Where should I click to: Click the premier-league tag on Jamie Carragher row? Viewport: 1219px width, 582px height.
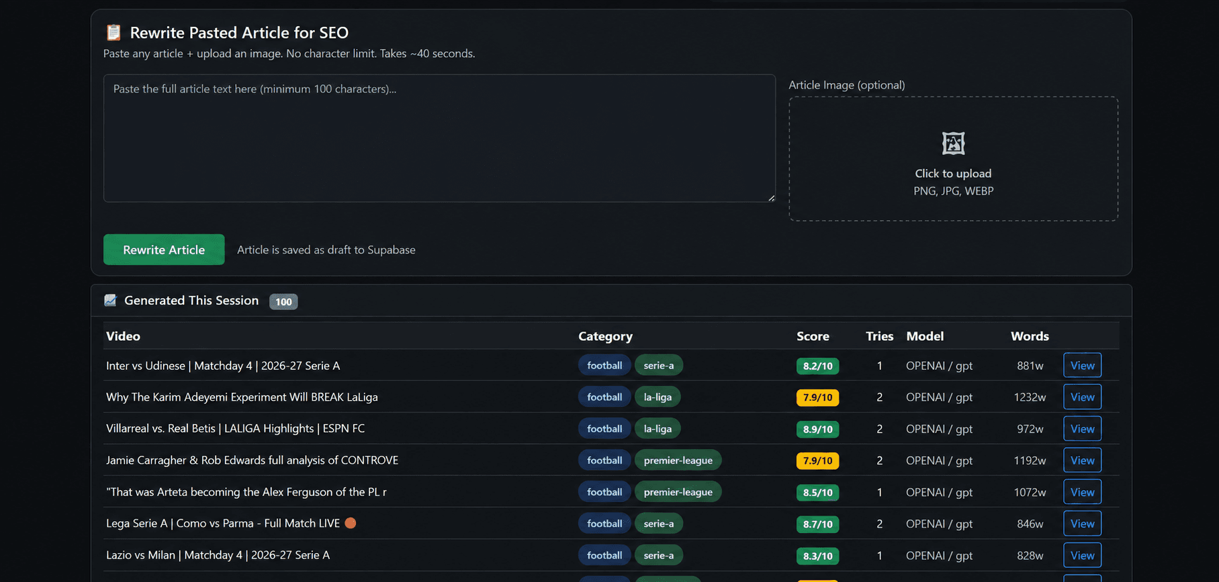(678, 460)
